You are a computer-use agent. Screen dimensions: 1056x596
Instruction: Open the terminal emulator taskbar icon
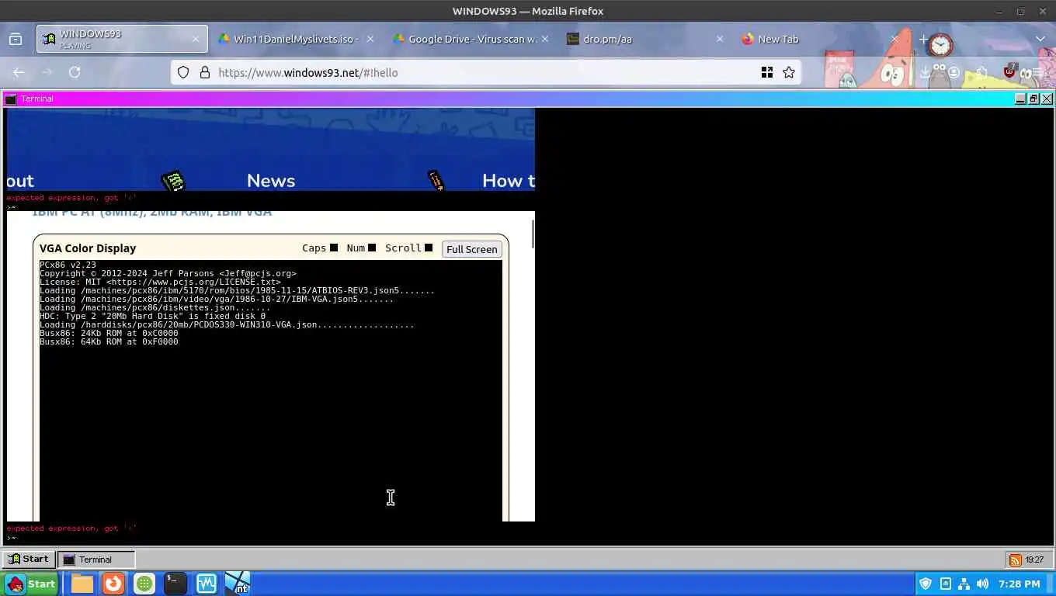(175, 584)
